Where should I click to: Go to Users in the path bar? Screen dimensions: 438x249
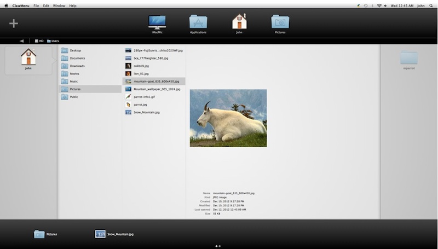[53, 40]
